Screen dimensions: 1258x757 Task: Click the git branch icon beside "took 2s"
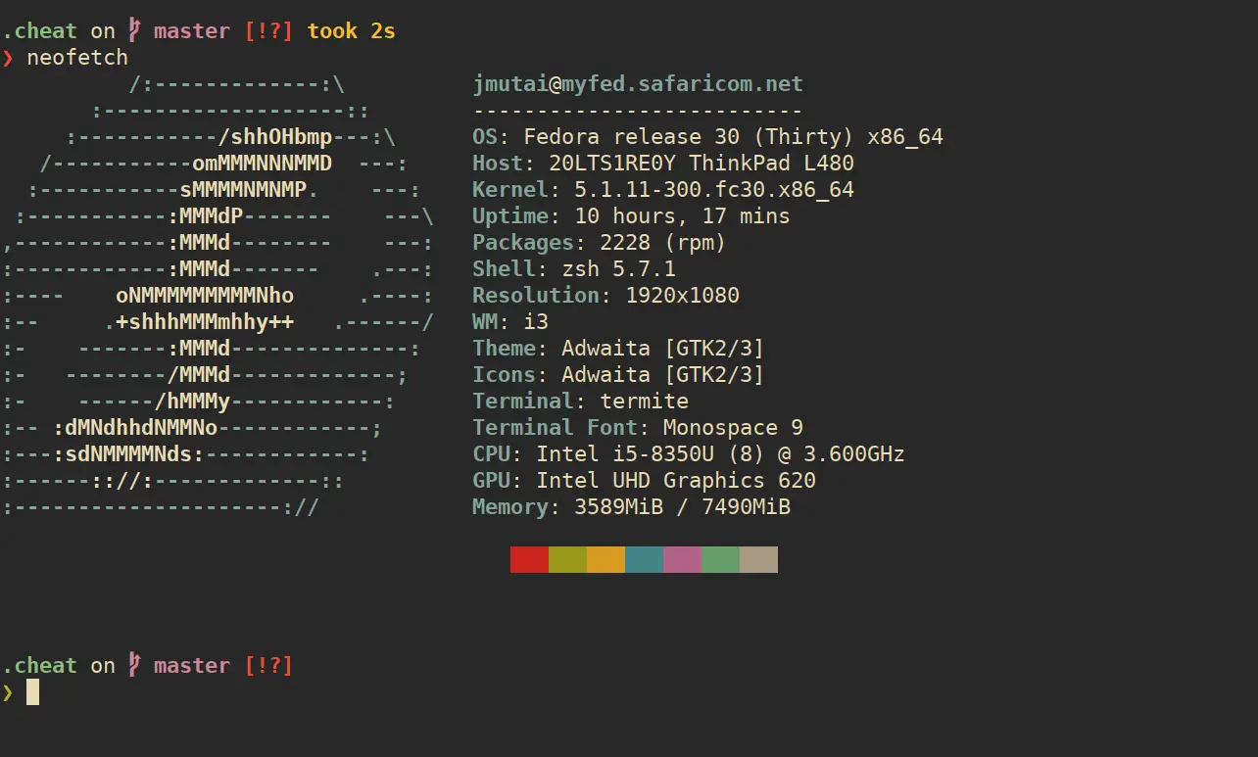(134, 31)
